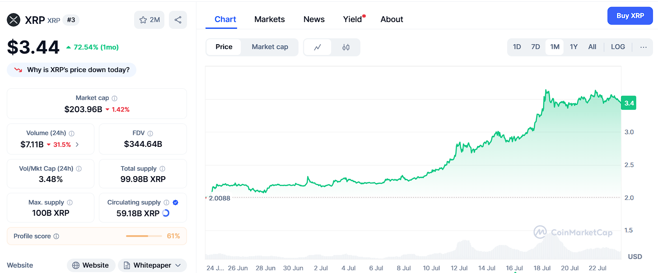
Task: Click the 2.0088 starting price label
Action: pos(219,198)
